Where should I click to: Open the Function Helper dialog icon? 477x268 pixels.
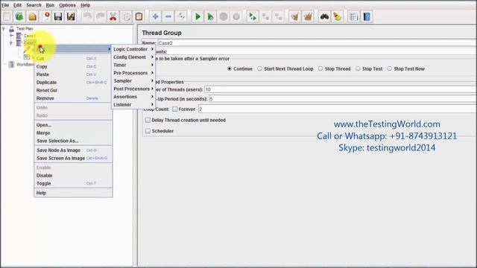tap(353, 16)
